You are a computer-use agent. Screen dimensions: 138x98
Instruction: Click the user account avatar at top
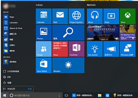click(x=6, y=6)
